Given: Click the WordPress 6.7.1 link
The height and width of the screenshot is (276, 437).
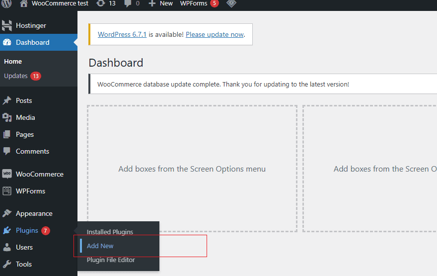Looking at the screenshot, I should click(x=122, y=34).
